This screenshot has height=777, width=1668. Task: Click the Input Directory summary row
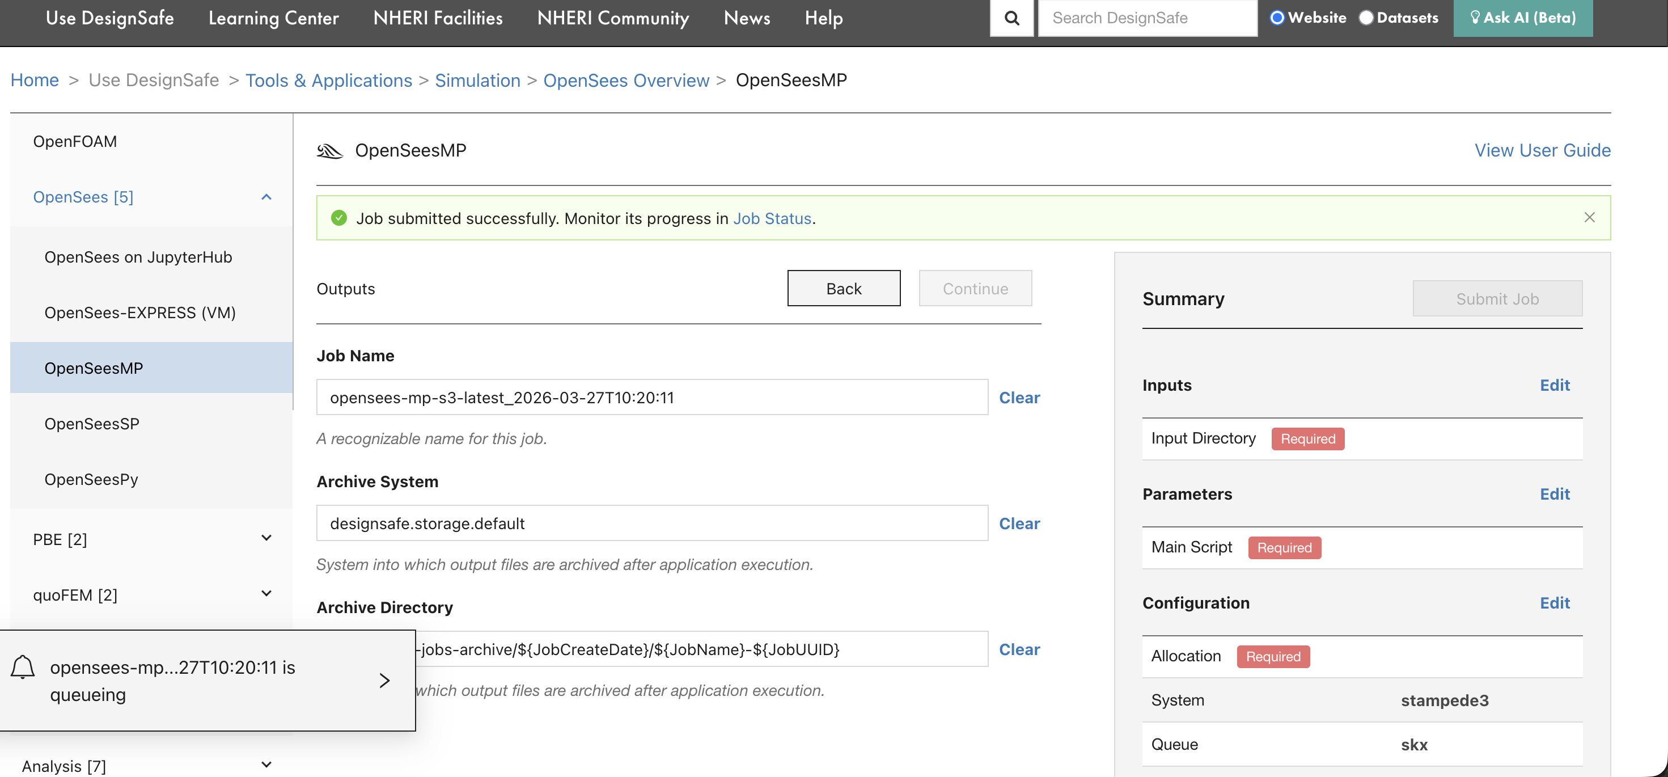[x=1362, y=438]
